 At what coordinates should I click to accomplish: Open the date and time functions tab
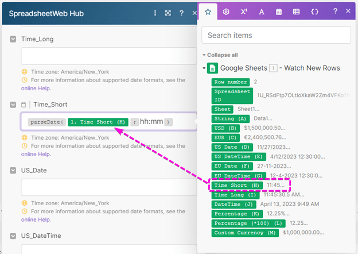[x=279, y=11]
